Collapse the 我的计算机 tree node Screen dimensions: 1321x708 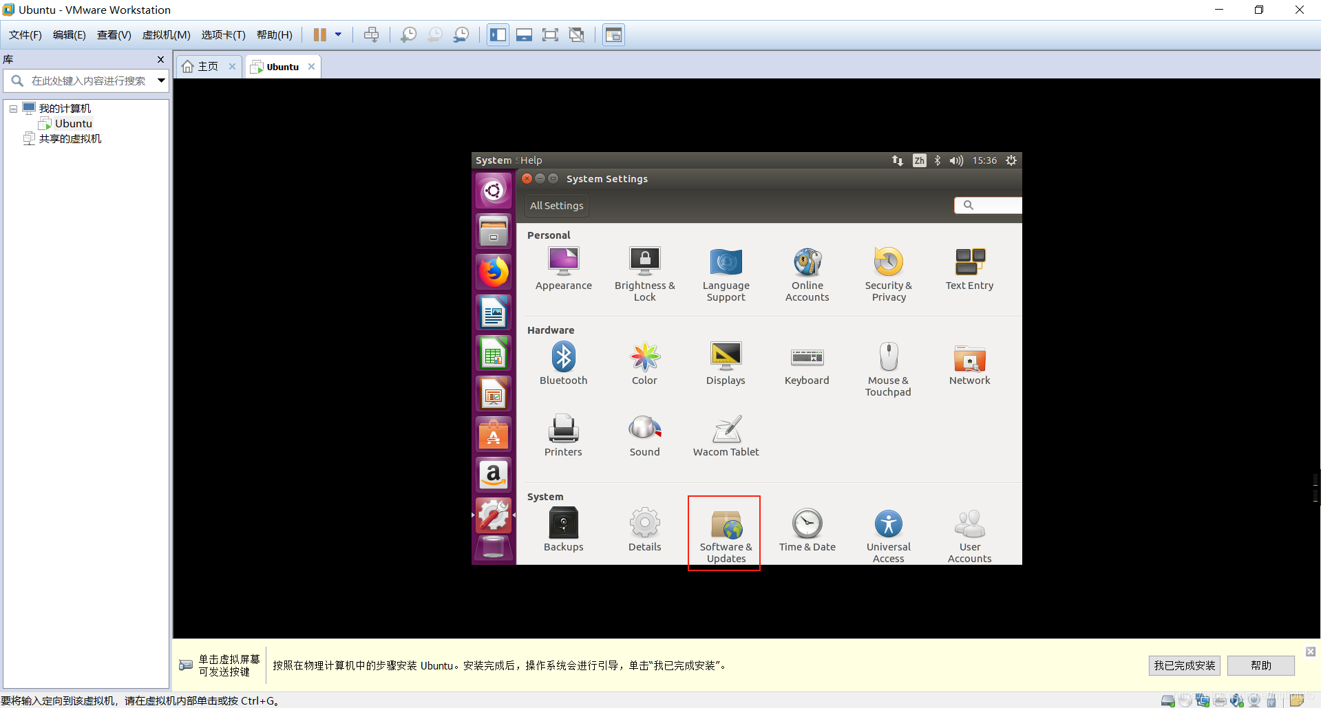tap(13, 109)
